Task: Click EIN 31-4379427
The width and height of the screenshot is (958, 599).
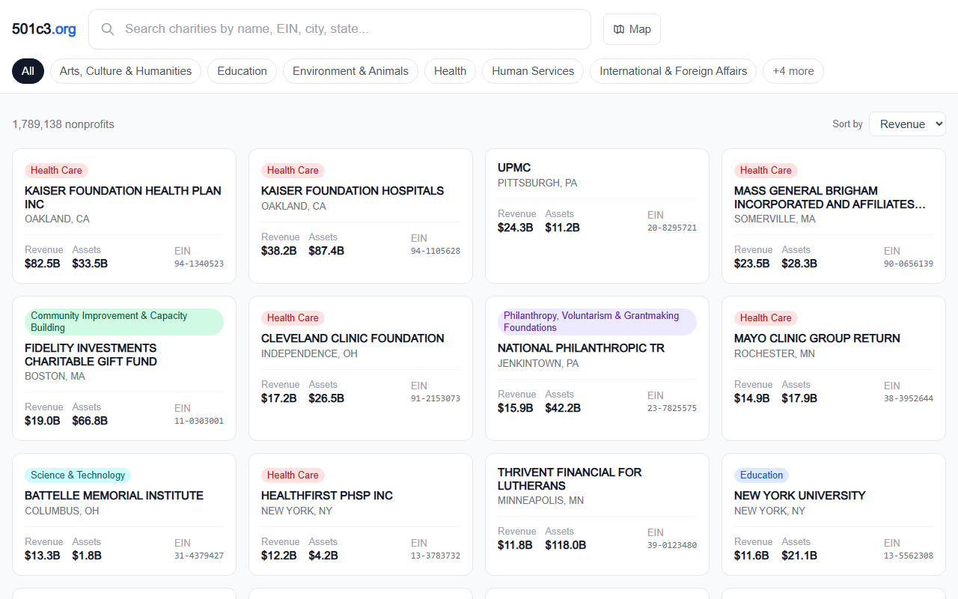Action: tap(199, 556)
